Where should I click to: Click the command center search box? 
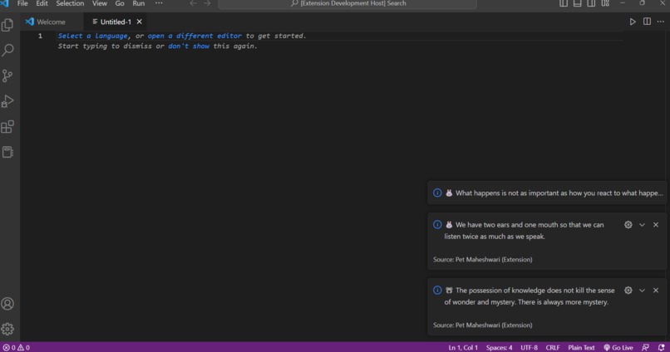(347, 4)
